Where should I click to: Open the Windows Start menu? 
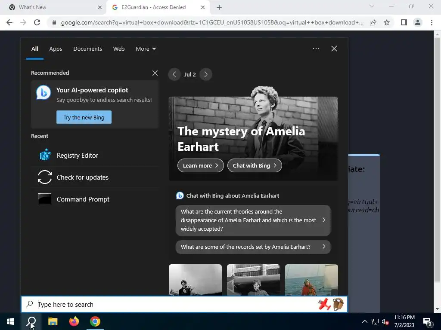tap(10, 321)
